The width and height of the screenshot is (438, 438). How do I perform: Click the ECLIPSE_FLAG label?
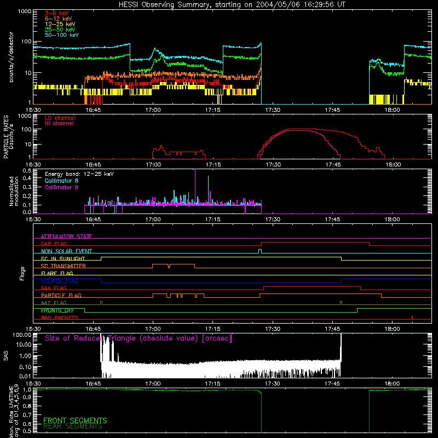click(60, 281)
